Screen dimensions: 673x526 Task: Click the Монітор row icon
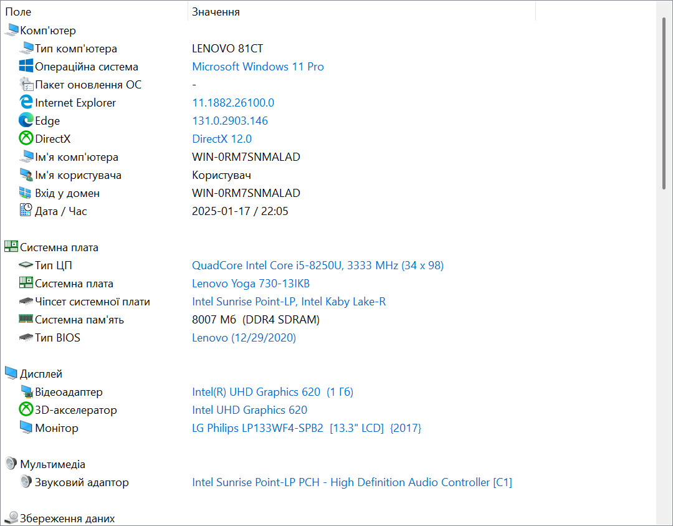(x=26, y=428)
